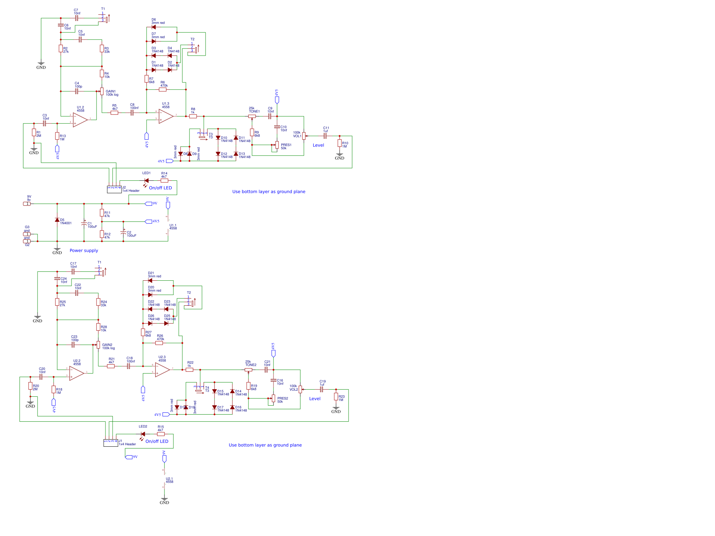This screenshot has height=536, width=715.
Task: Select the TONE2 25k potentiometer
Action: (249, 370)
